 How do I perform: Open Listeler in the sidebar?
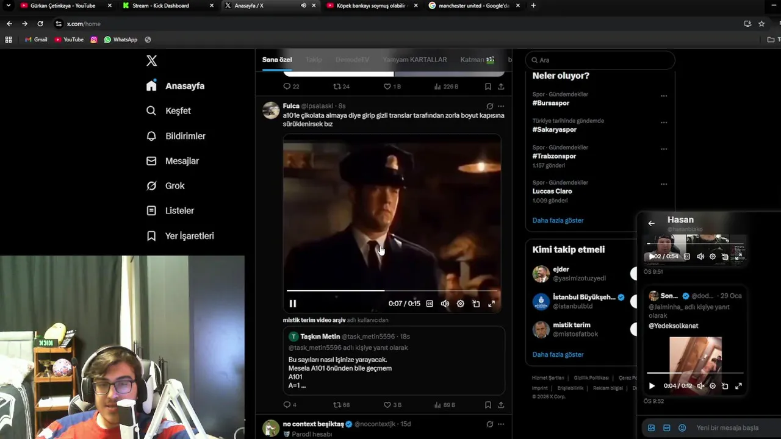pos(170,211)
